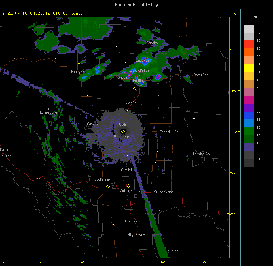This screenshot has width=273, height=266.
Task: Click the Sundre town label
Action: click(x=92, y=124)
